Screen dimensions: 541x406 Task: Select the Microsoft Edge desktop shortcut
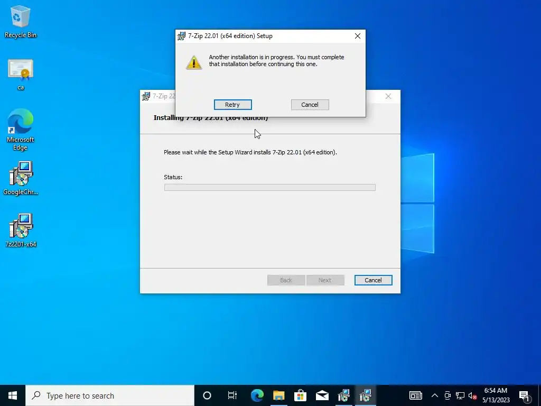tap(21, 130)
